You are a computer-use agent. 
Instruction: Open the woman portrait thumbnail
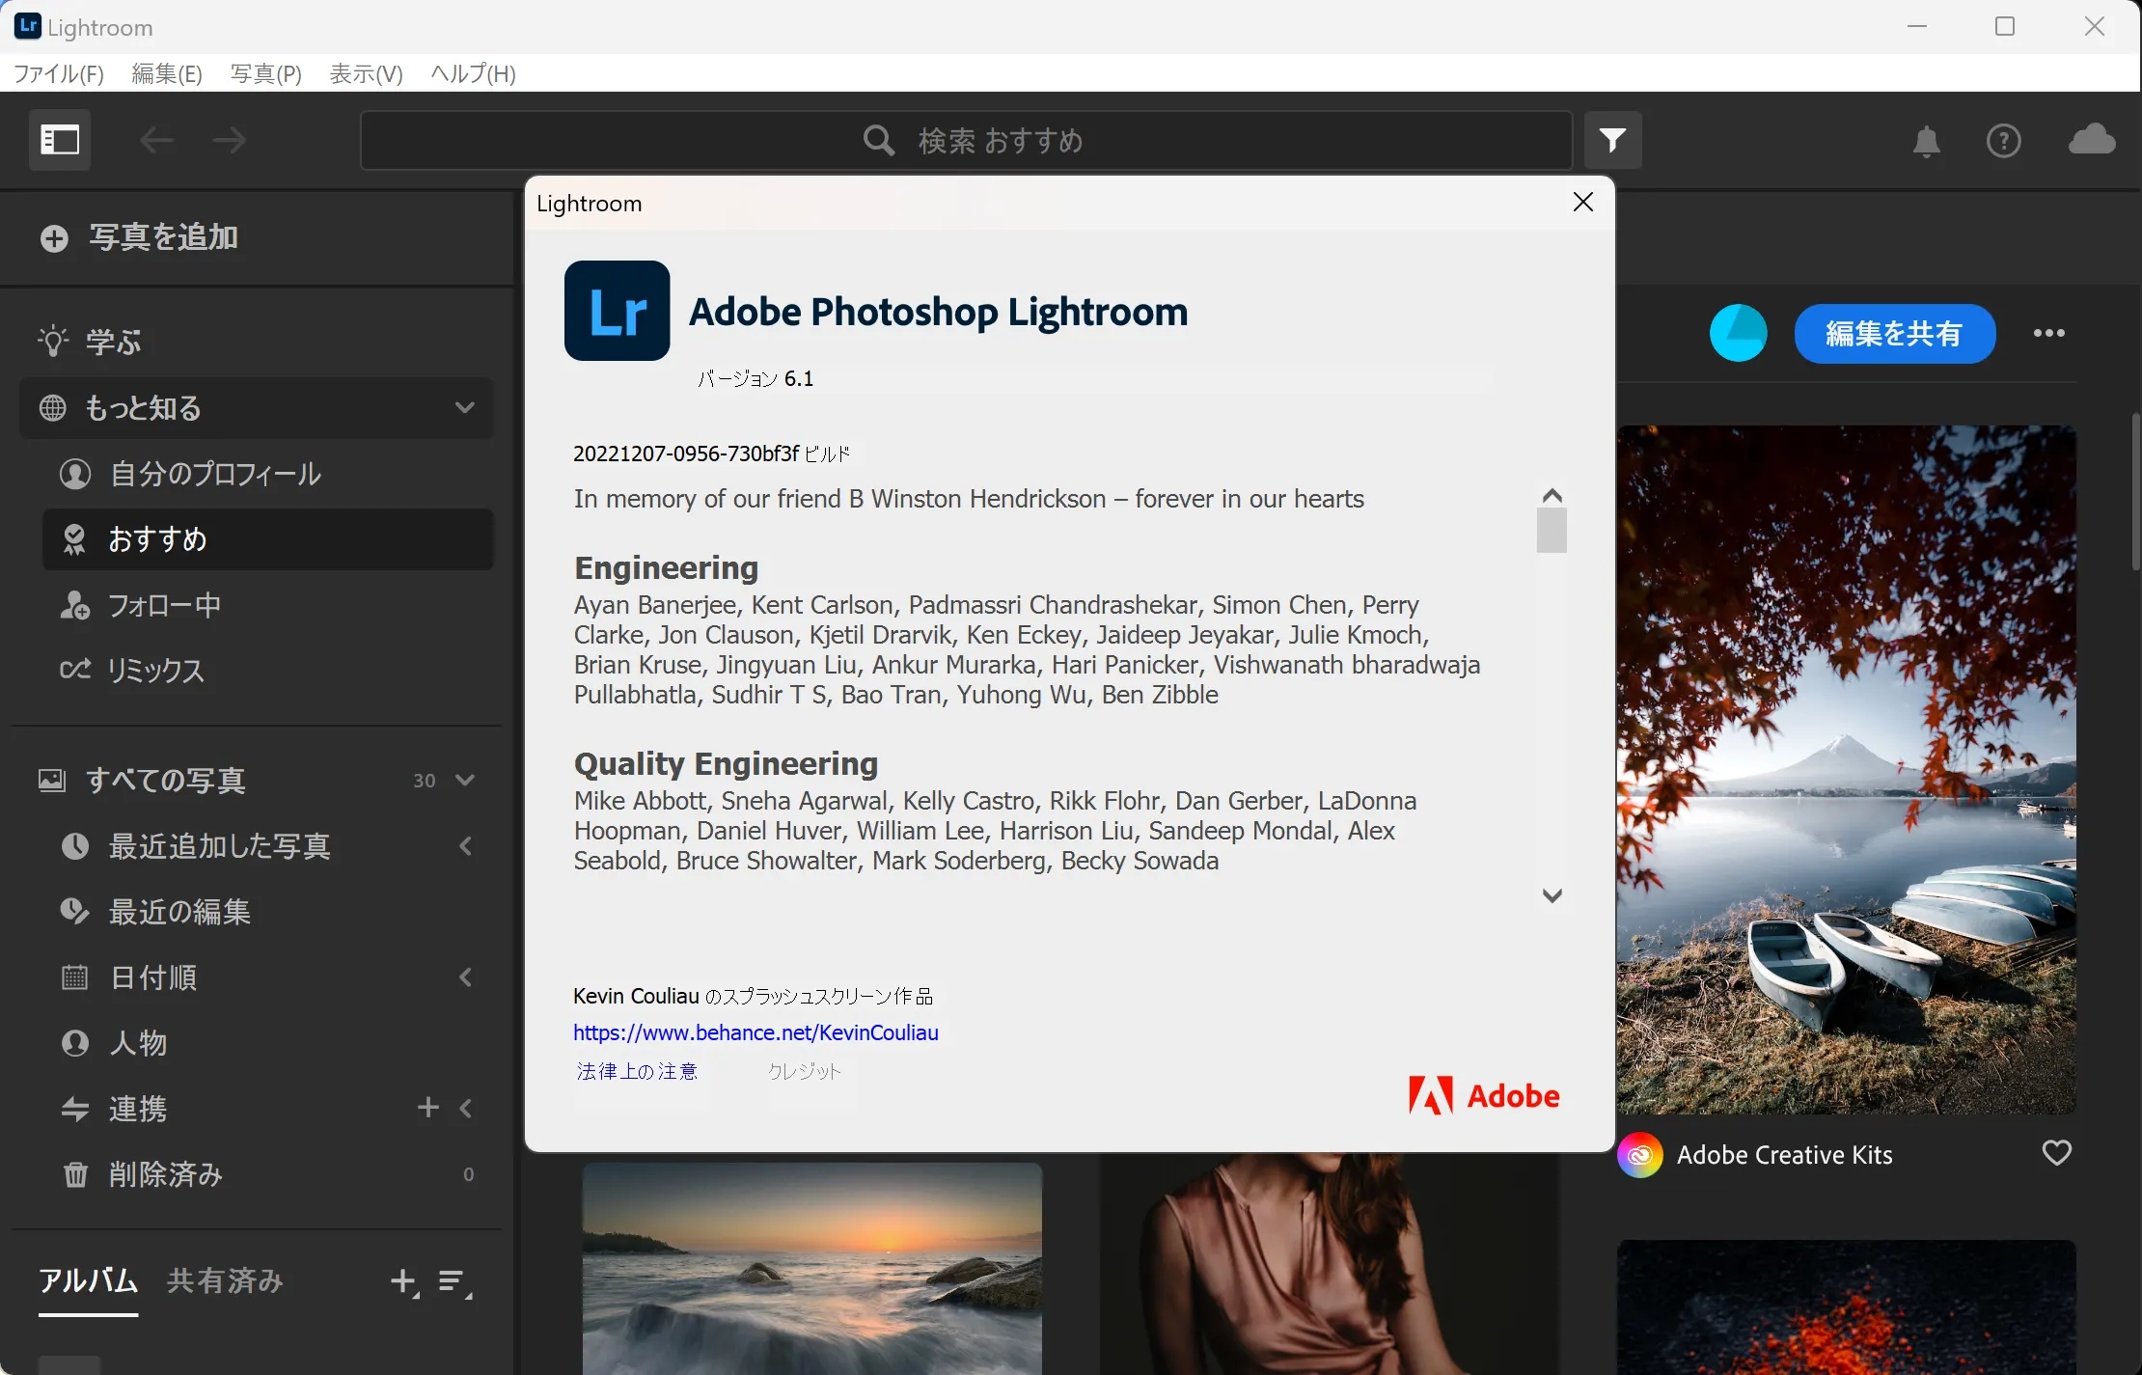point(1329,1265)
